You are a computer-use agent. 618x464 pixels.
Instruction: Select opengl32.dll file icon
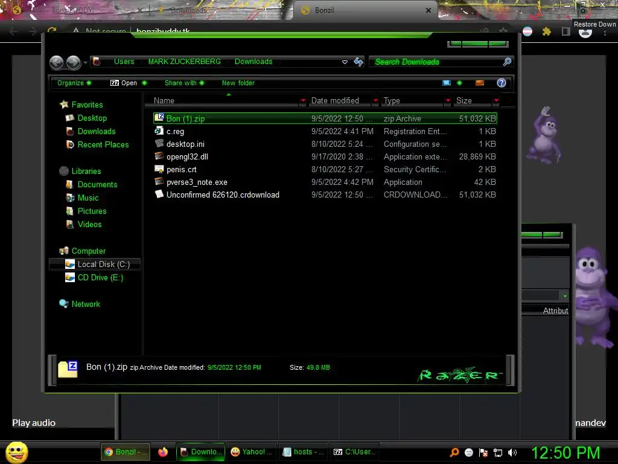point(159,156)
